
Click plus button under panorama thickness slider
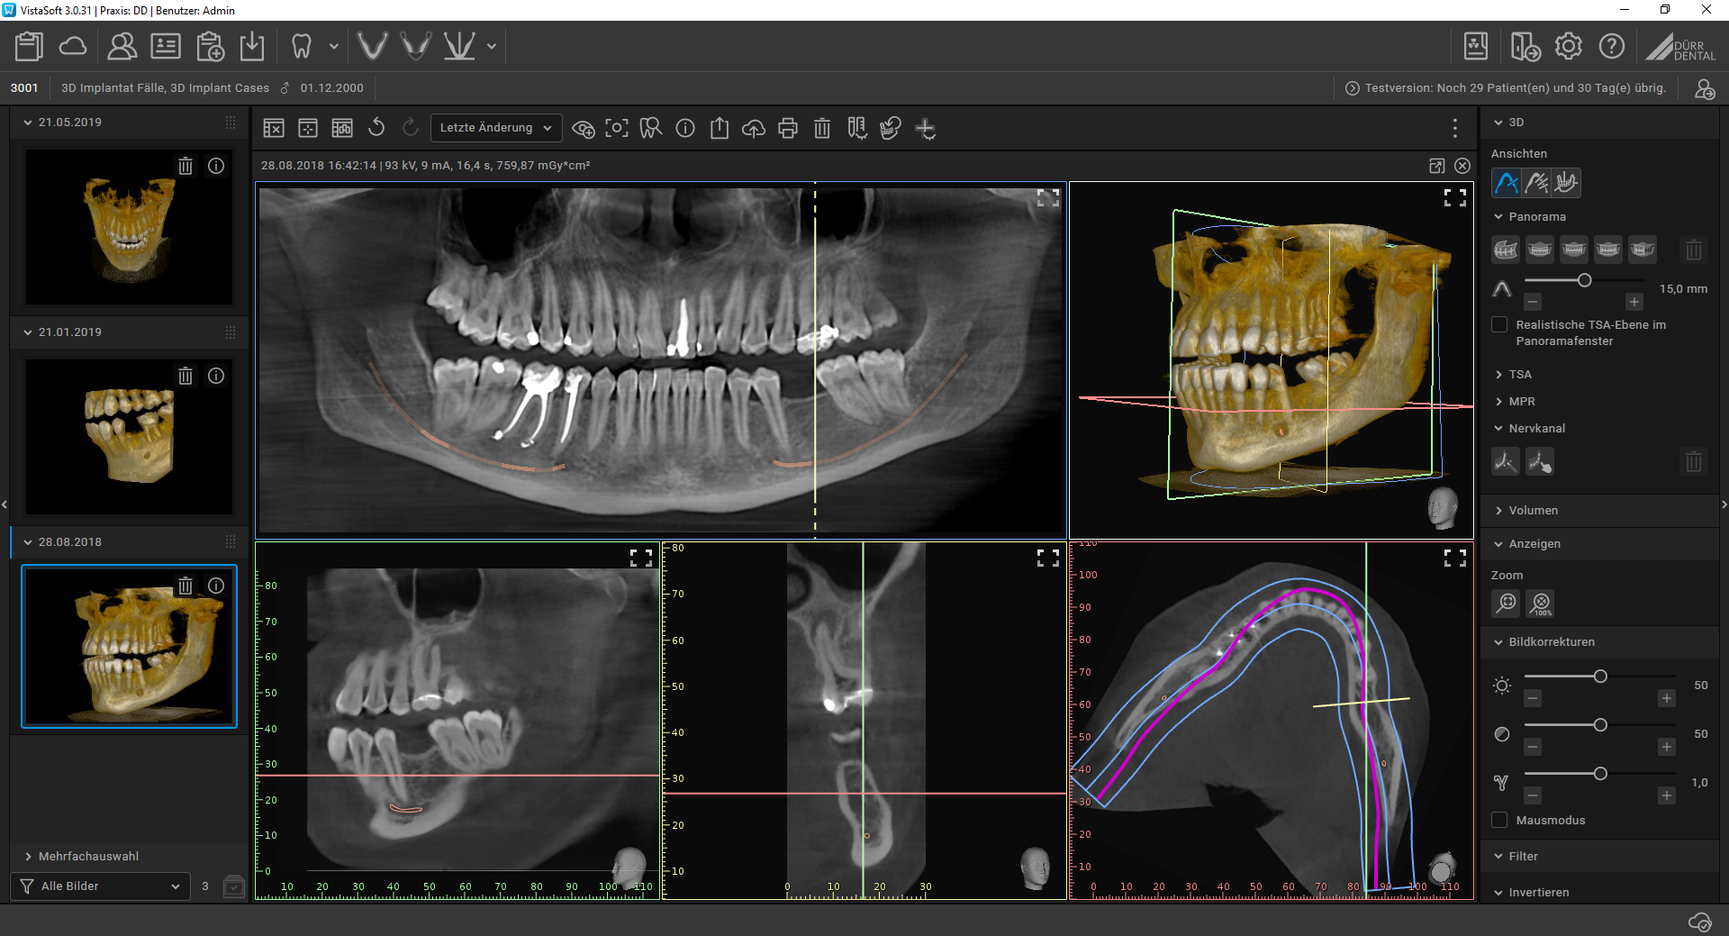[1634, 302]
